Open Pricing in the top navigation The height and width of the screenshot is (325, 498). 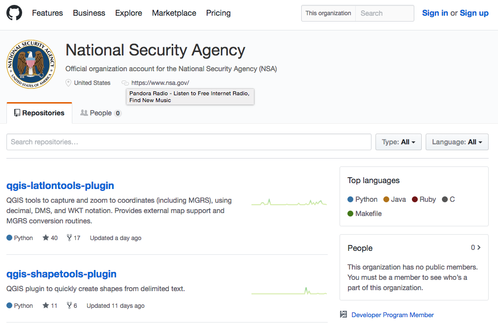point(218,13)
